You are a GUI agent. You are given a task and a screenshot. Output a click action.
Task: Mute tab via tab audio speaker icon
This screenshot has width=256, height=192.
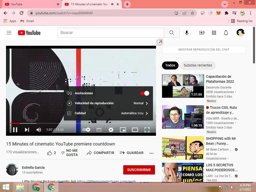click(x=112, y=4)
